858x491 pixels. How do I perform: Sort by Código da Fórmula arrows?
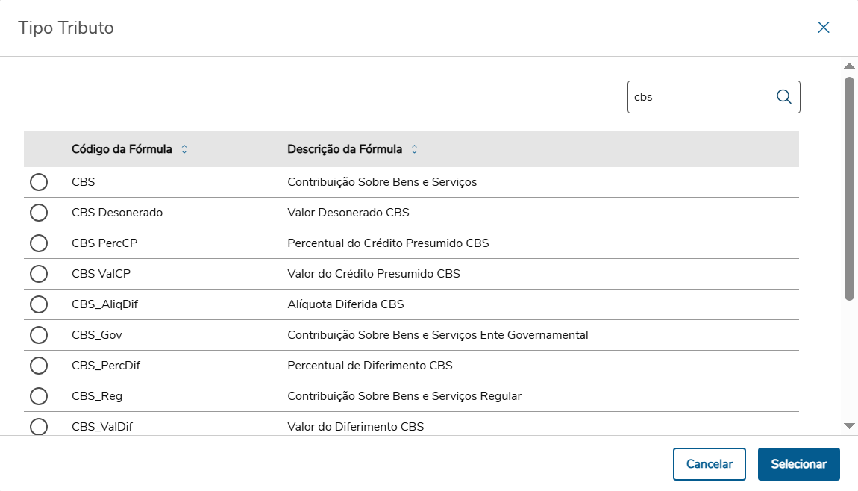tap(184, 149)
